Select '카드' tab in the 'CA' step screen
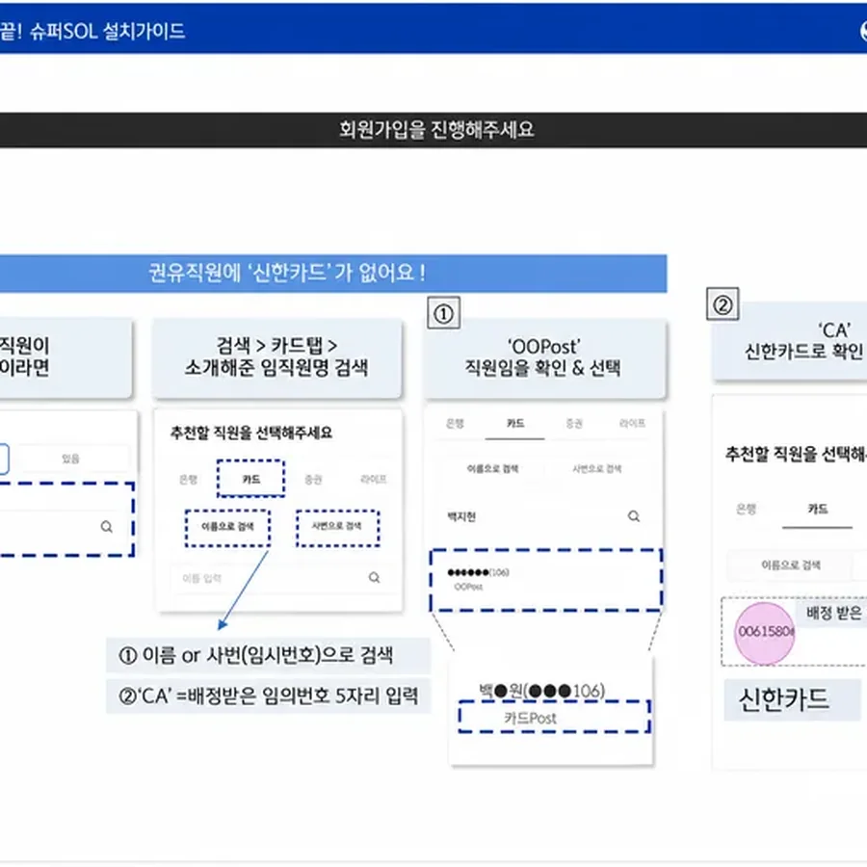This screenshot has height=867, width=867. [x=817, y=509]
